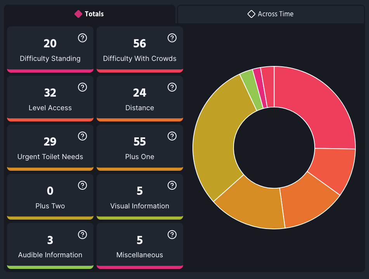Click the value 29 in the totals
The image size is (369, 279).
pyautogui.click(x=50, y=142)
